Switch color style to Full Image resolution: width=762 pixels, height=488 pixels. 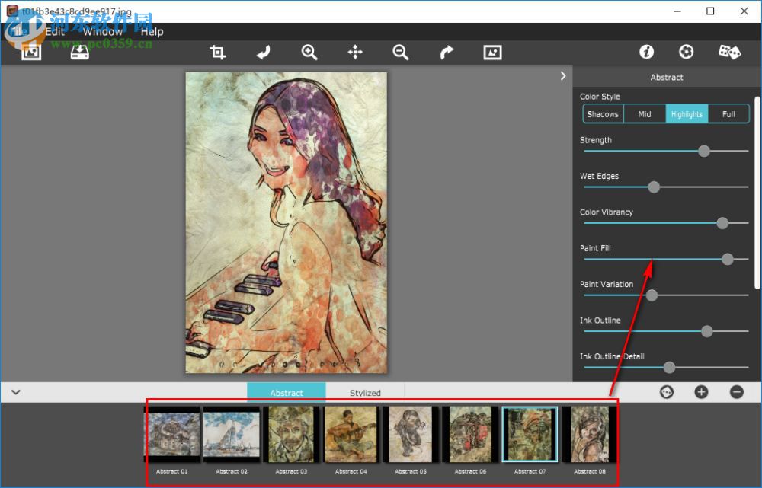point(728,113)
